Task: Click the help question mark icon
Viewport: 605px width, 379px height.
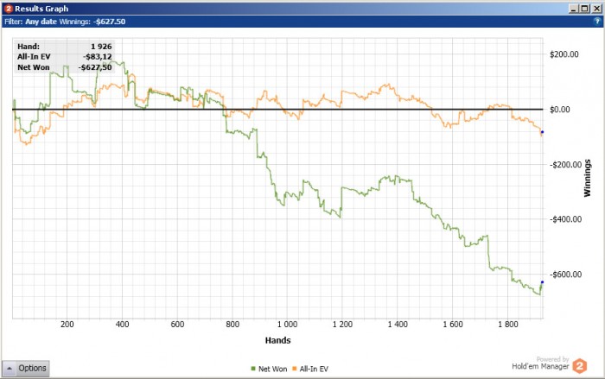Action: tap(597, 22)
